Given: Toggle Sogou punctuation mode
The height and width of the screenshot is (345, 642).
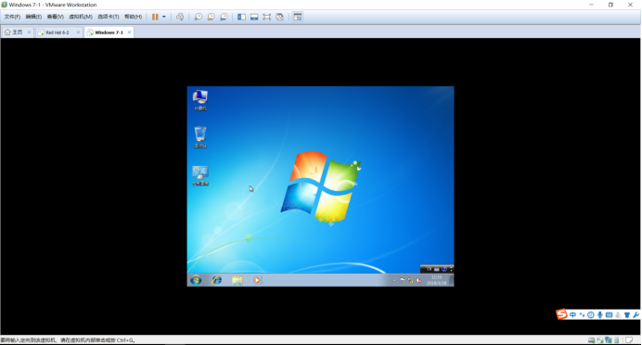Looking at the screenshot, I should pyautogui.click(x=582, y=314).
